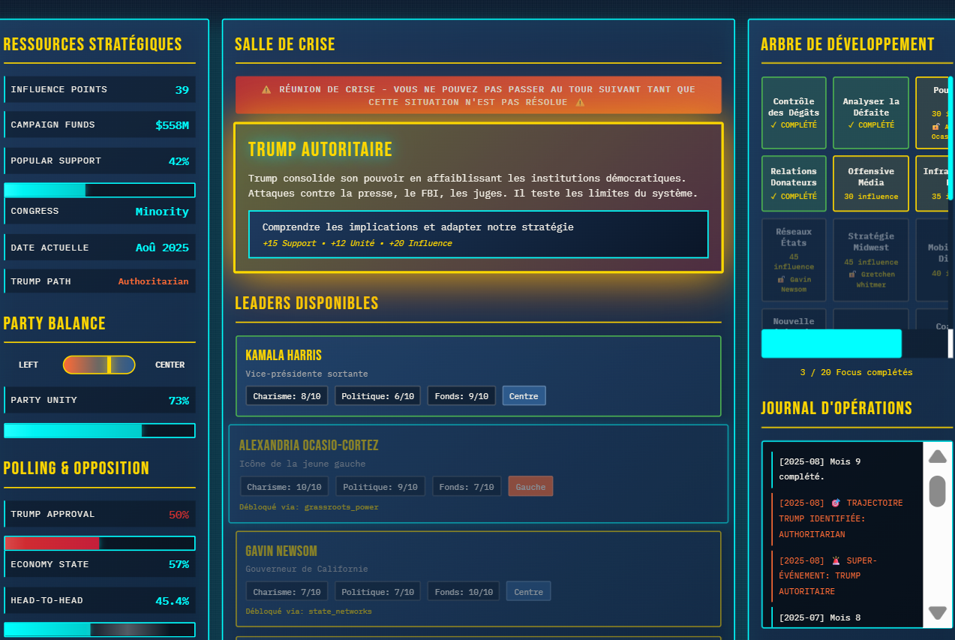Viewport: 955px width, 640px height.
Task: Click Kamala Harris's Centre tag
Action: coord(524,395)
